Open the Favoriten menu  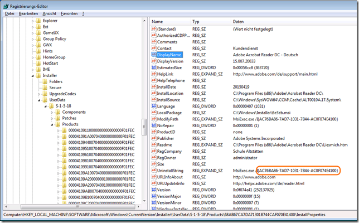coord(69,12)
